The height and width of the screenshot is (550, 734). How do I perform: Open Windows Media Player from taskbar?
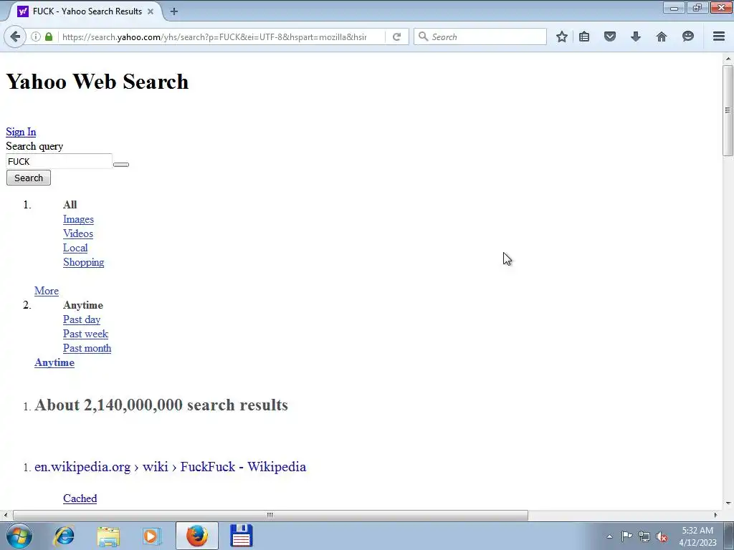point(152,536)
